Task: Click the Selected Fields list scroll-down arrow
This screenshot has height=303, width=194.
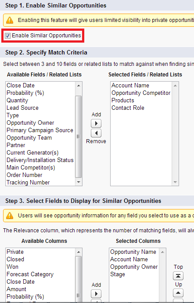Action: pos(175,182)
